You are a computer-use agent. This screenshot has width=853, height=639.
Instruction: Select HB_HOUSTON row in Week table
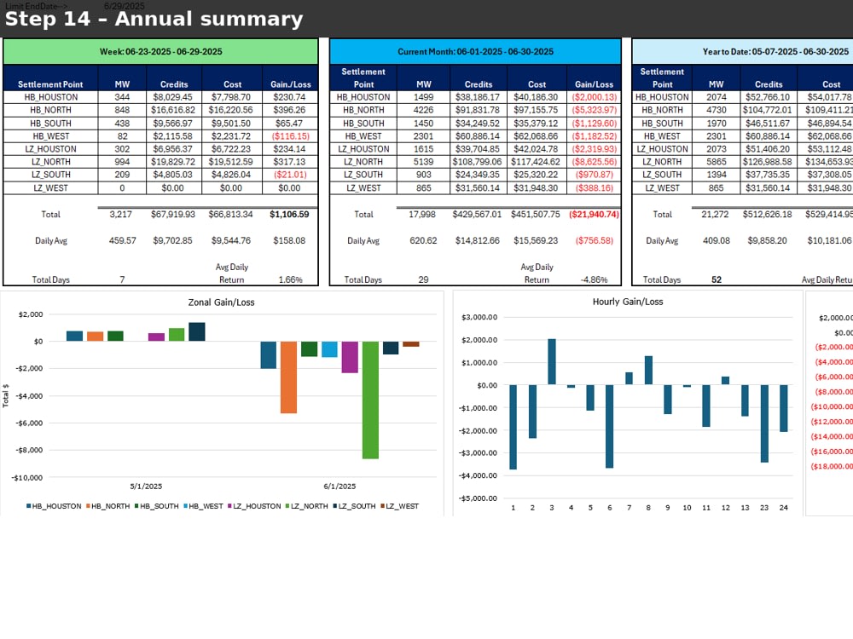[160, 97]
